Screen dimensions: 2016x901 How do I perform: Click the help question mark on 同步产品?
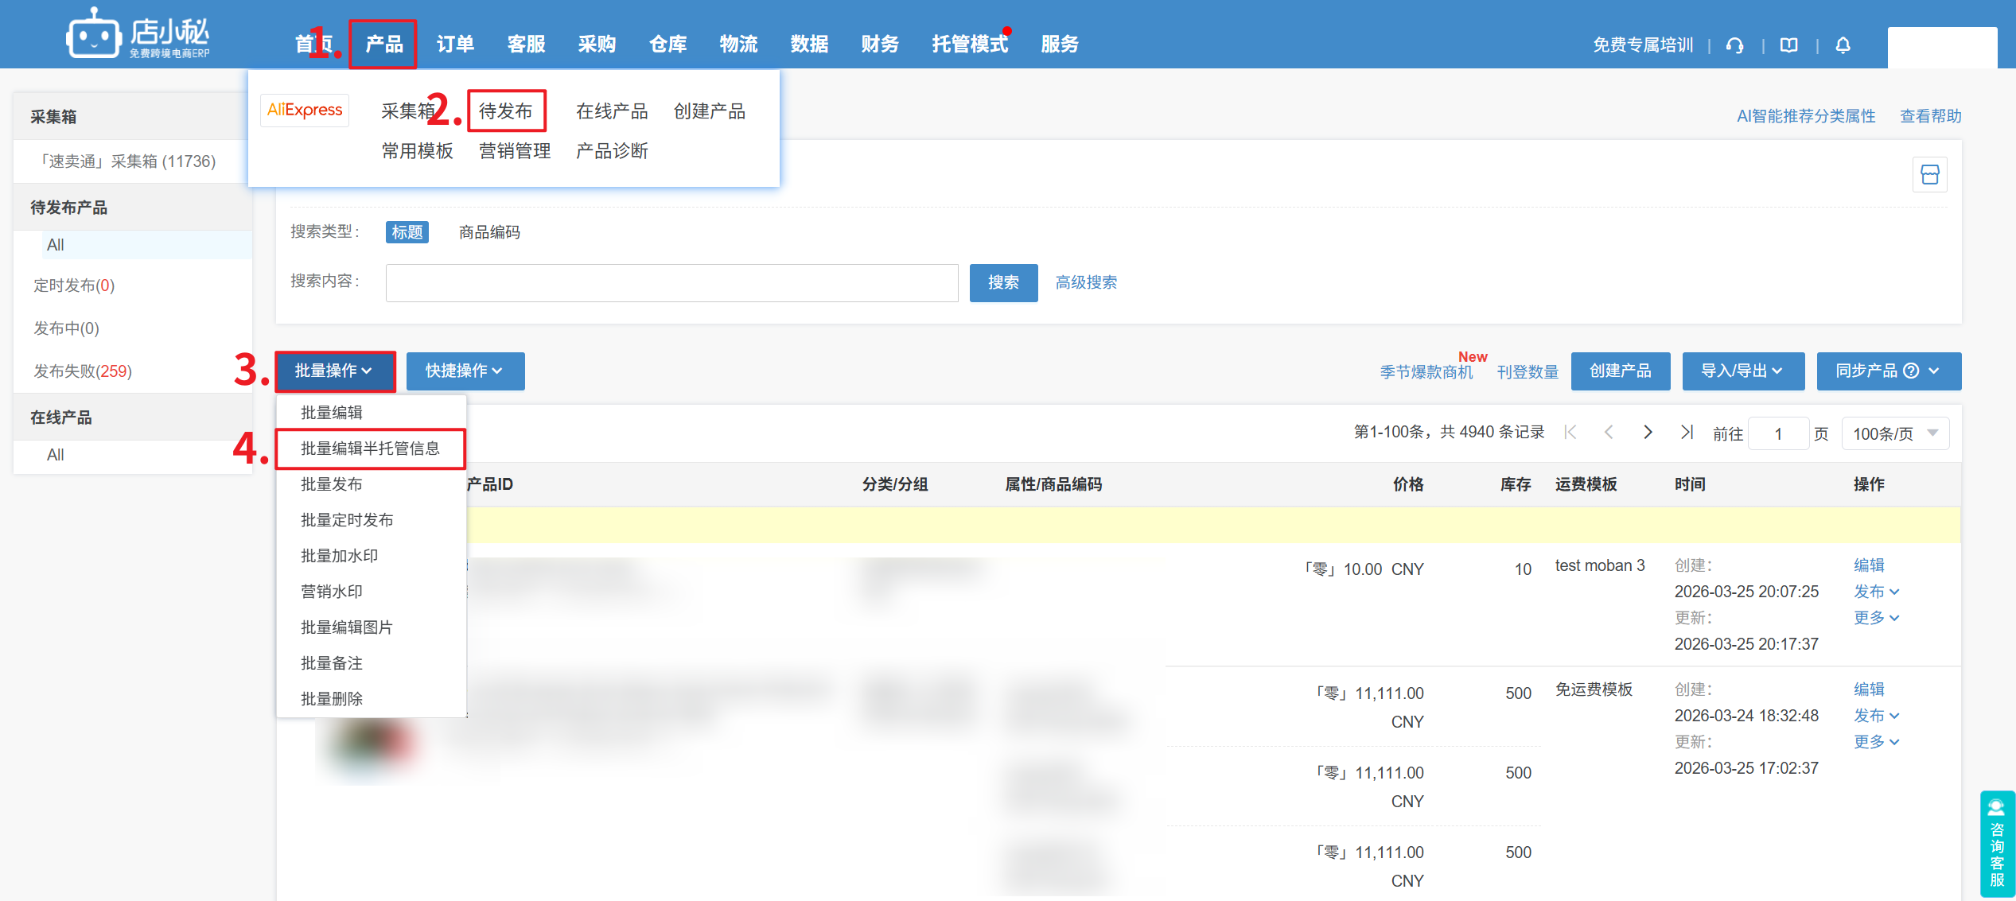point(1911,371)
